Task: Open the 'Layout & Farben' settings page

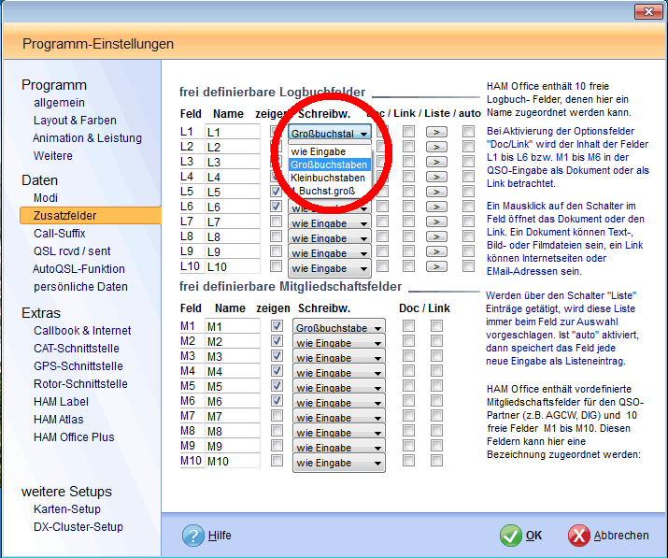Action: [x=75, y=121]
